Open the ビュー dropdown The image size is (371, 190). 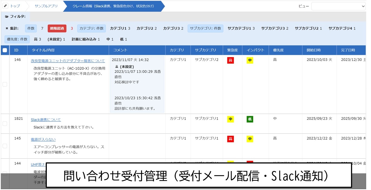(338, 6)
